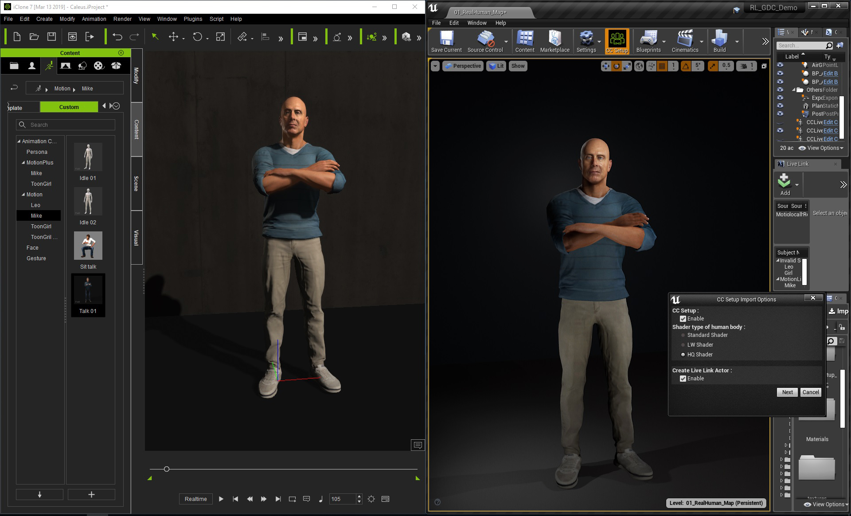Click the iClone undo arrow icon
The image size is (851, 516).
pos(117,37)
